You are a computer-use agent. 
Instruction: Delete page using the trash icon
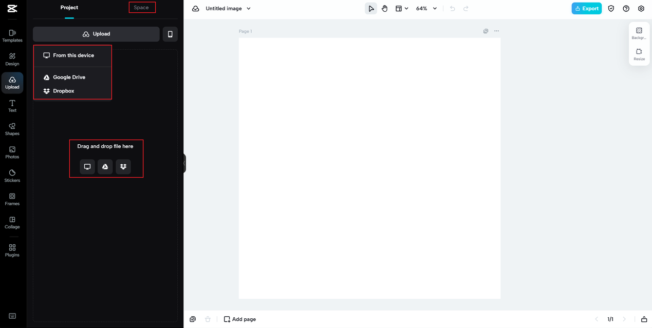click(208, 319)
